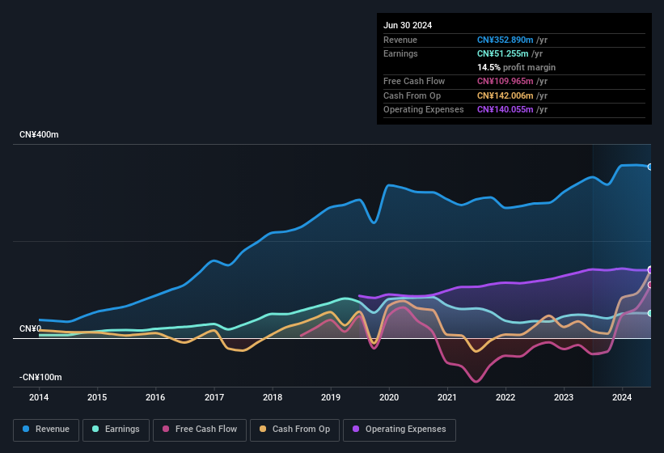
Task: Hide the Cash From Op series
Action: (x=294, y=430)
